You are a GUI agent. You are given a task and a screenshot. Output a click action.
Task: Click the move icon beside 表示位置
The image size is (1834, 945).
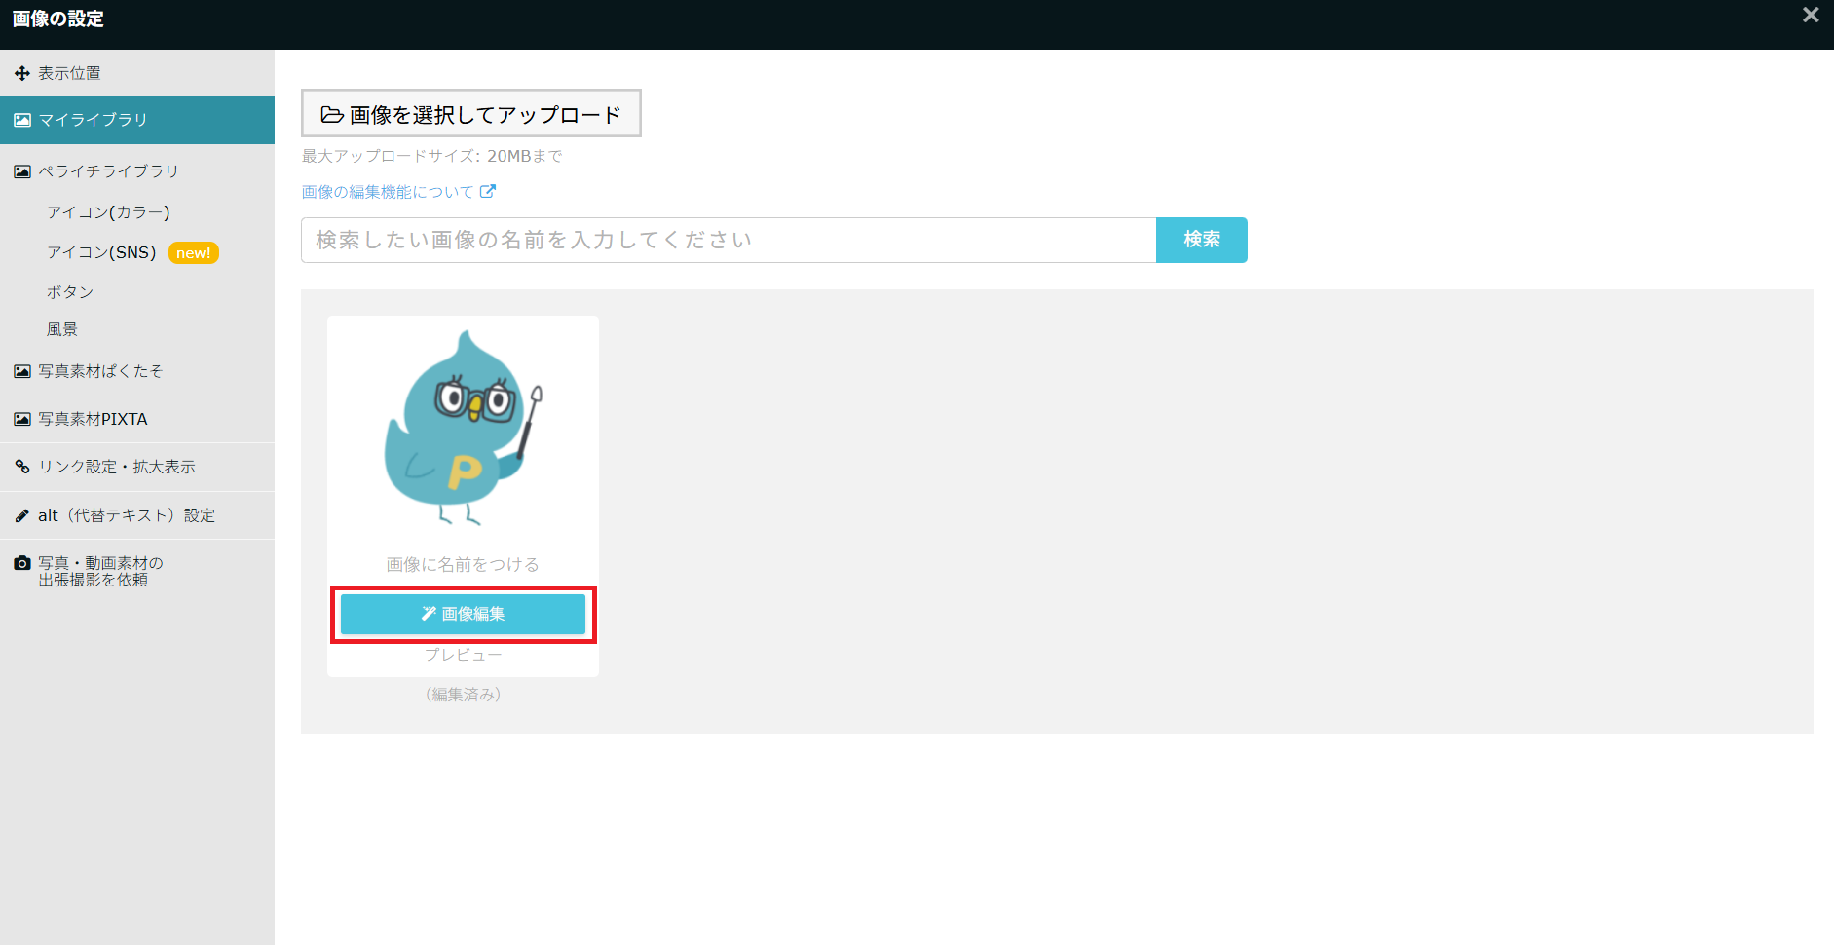tap(21, 74)
